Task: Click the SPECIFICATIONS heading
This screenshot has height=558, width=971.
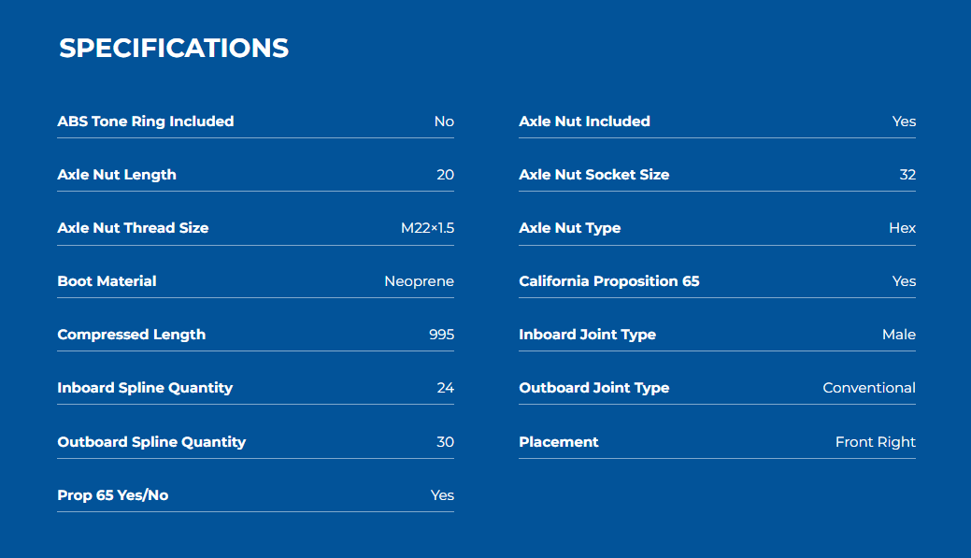Action: tap(174, 49)
